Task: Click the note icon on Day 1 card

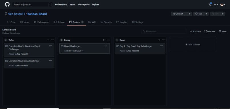Action: (118, 46)
